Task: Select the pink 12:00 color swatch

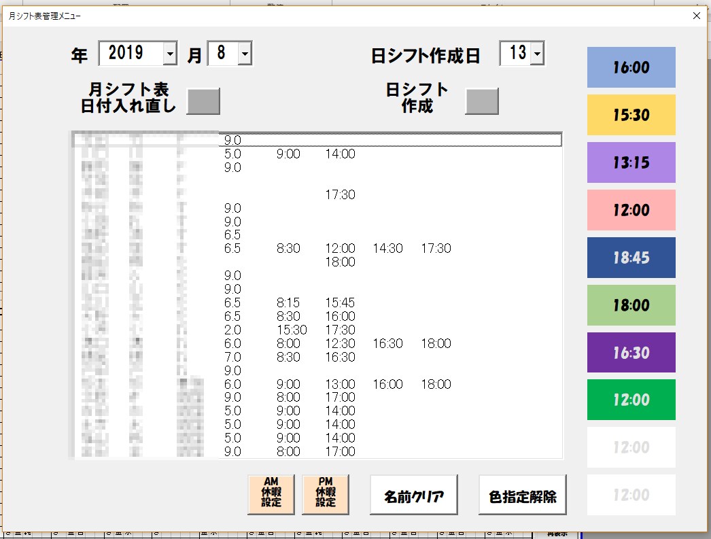Action: click(631, 210)
